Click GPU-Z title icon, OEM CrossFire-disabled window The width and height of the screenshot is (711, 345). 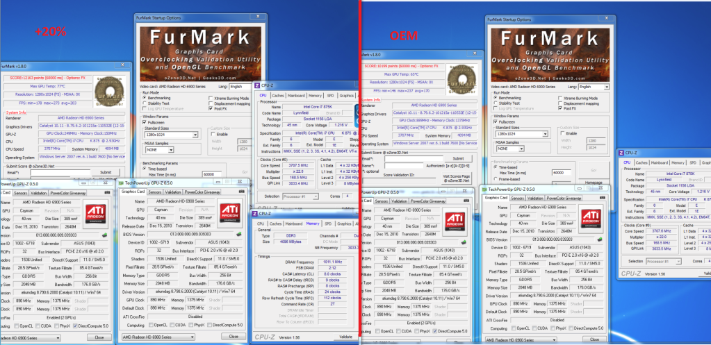(485, 189)
